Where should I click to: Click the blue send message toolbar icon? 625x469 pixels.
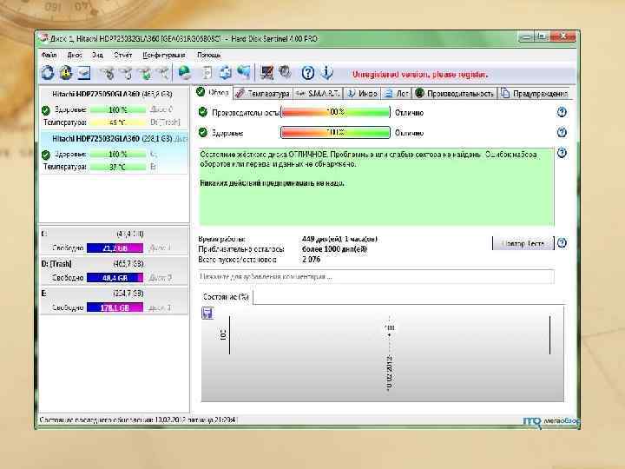tap(244, 73)
